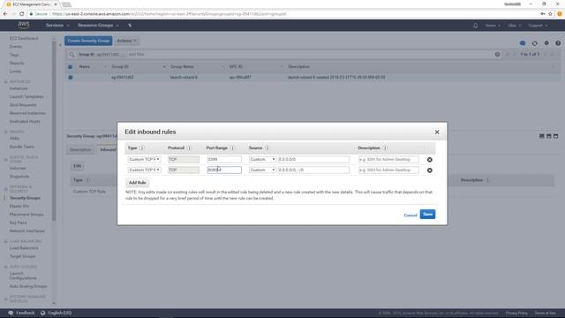Image resolution: width=565 pixels, height=318 pixels.
Task: Click Cancel in the dialog
Action: tap(410, 216)
